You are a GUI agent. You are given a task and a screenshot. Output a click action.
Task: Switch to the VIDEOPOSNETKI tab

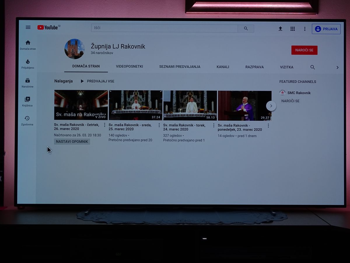click(129, 67)
